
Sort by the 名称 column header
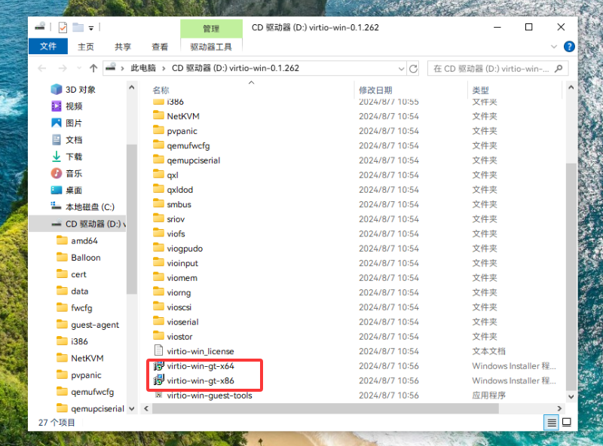161,90
